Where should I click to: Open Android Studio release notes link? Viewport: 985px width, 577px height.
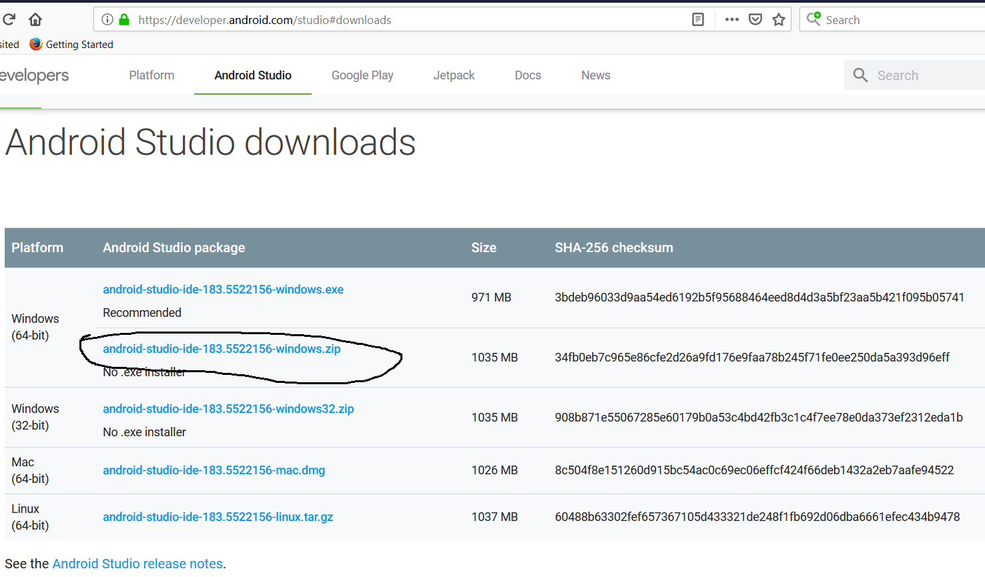137,564
